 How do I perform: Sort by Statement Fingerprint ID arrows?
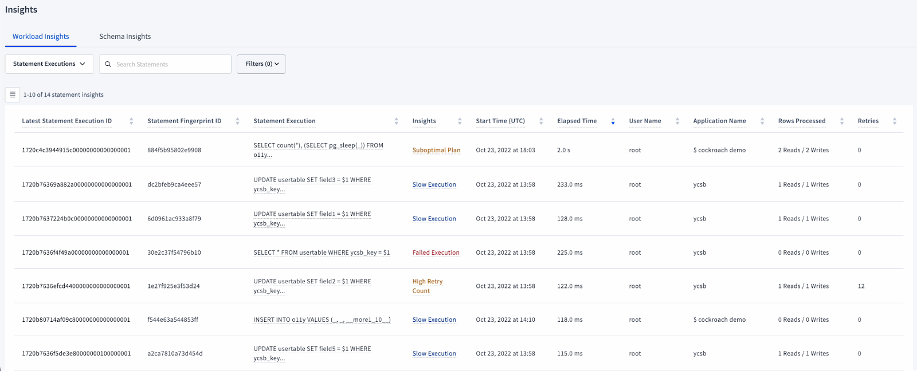237,121
